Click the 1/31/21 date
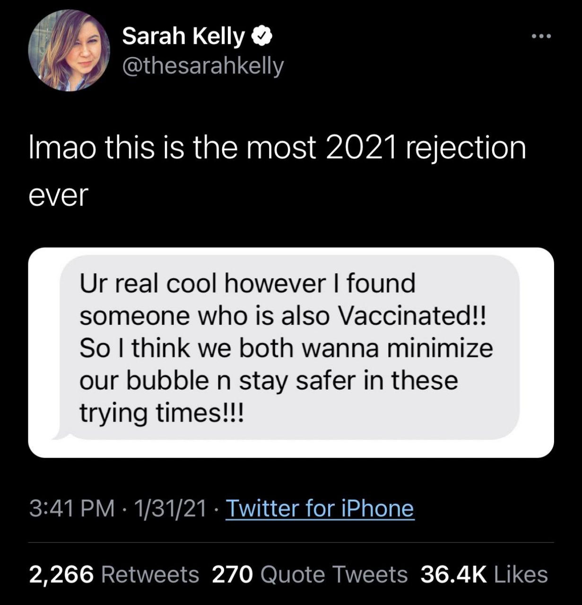This screenshot has height=605, width=582. tap(170, 509)
